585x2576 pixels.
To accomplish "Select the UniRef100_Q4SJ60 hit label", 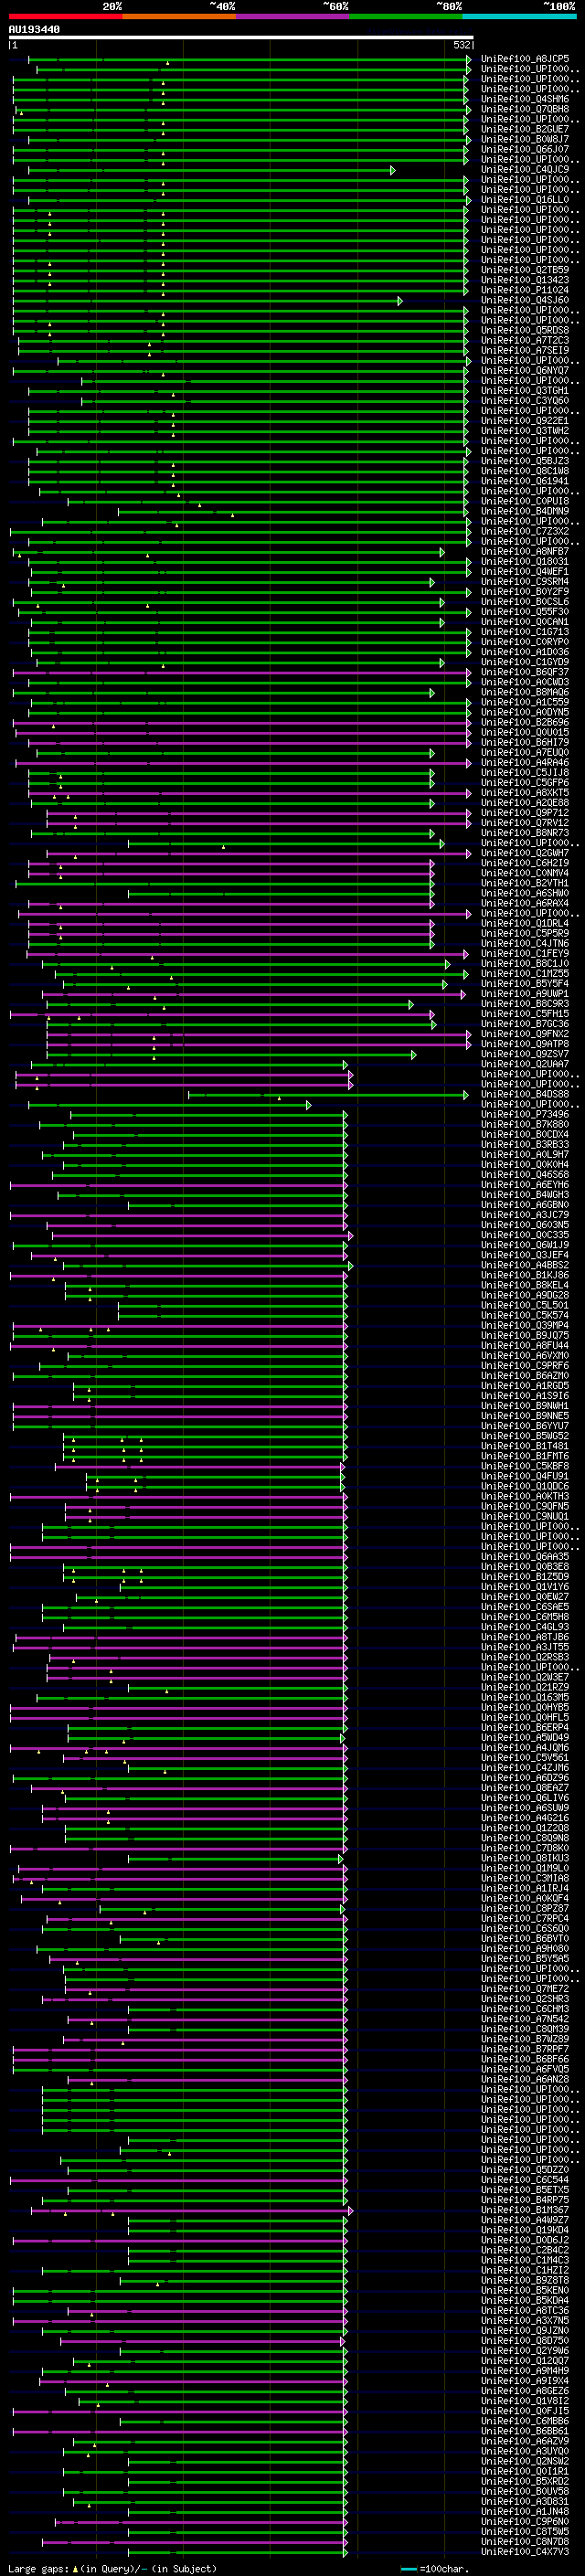I will [525, 300].
